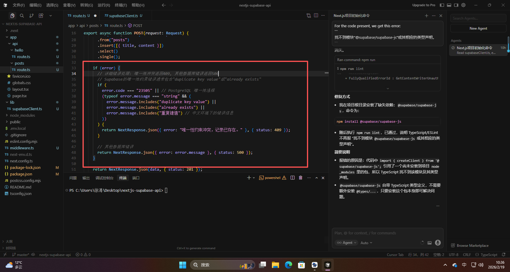Open Cursor settings gear icon

click(x=463, y=5)
